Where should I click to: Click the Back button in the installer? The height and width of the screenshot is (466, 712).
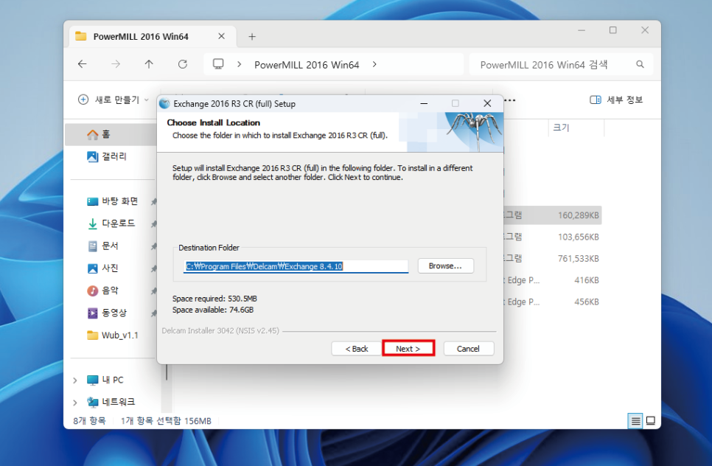357,348
